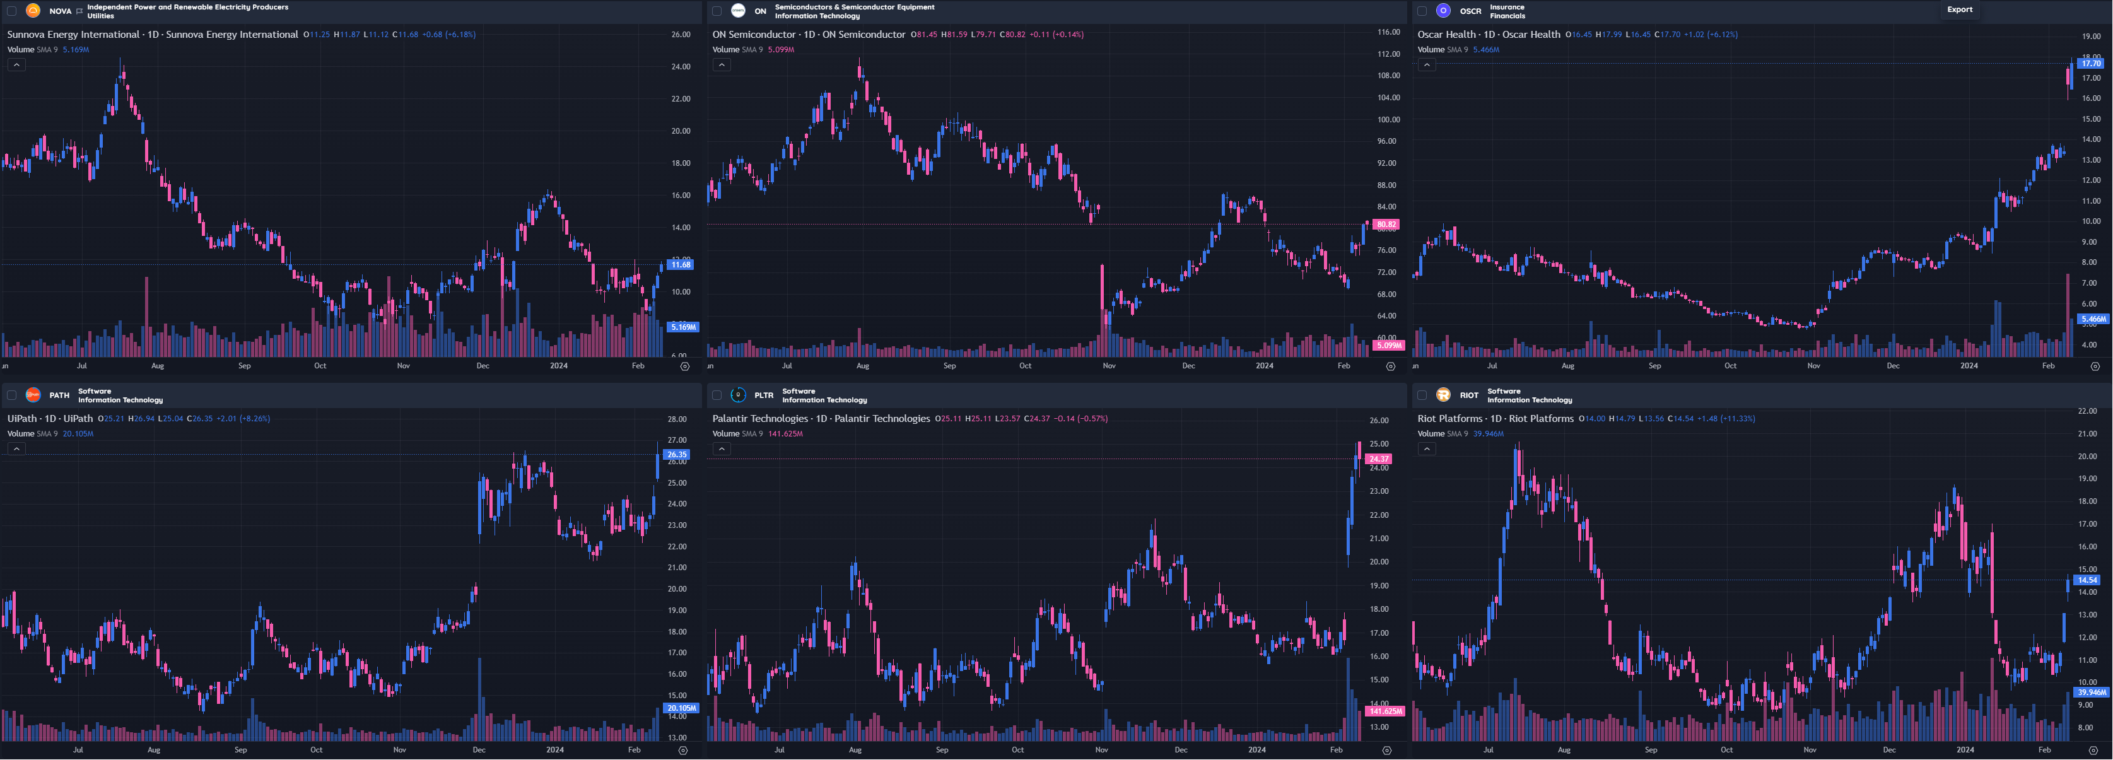Check the box beside RIOT ticker

pyautogui.click(x=1422, y=395)
